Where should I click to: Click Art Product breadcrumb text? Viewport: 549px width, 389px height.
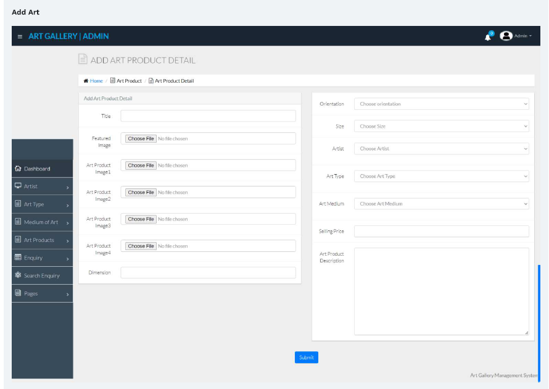(129, 81)
